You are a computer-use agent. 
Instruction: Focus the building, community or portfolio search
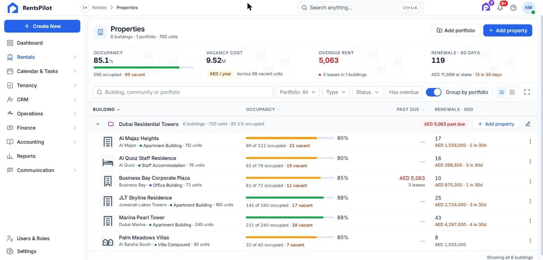183,92
